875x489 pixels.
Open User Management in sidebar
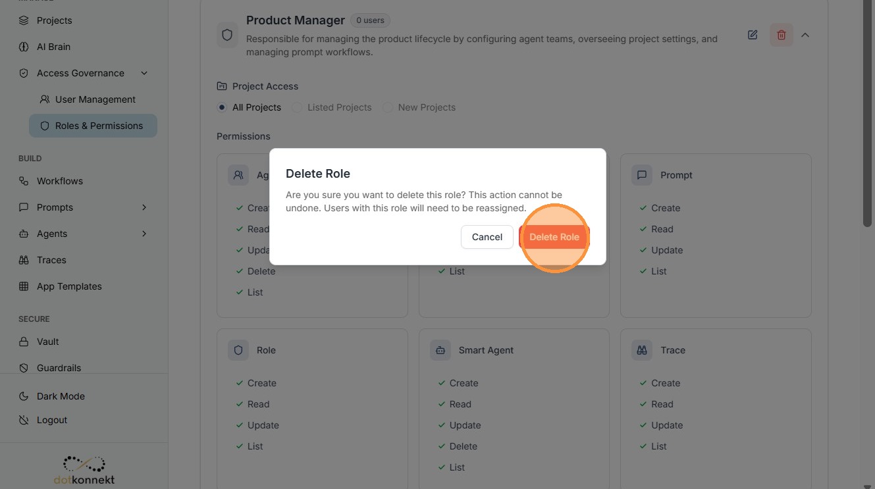95,99
